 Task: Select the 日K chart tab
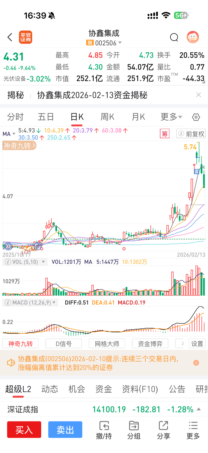(x=77, y=117)
